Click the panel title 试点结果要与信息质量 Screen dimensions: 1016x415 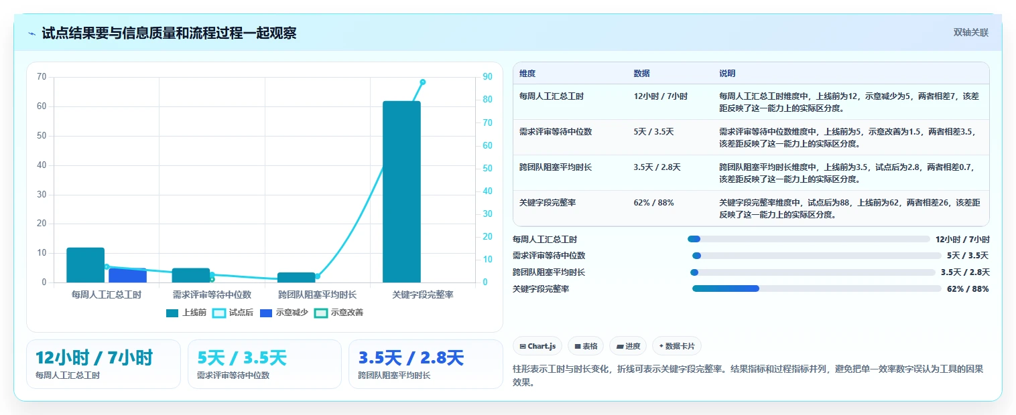tap(169, 33)
